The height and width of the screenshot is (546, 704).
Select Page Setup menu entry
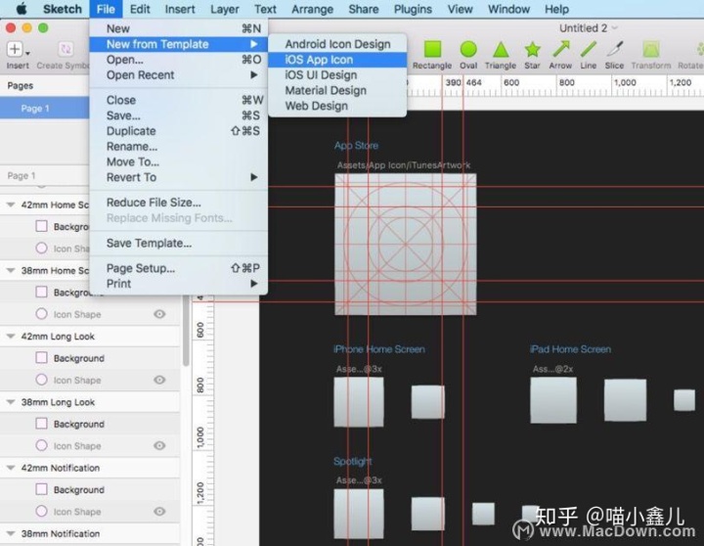point(179,268)
